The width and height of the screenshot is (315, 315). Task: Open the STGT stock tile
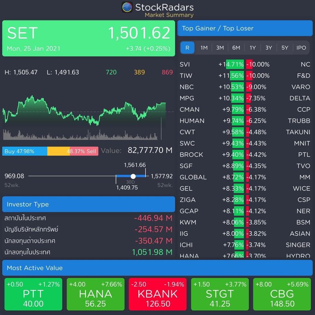220,294
